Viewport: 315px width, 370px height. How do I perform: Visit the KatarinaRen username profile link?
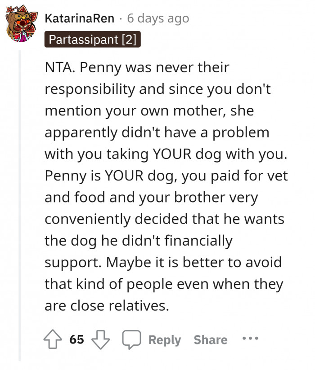(80, 18)
